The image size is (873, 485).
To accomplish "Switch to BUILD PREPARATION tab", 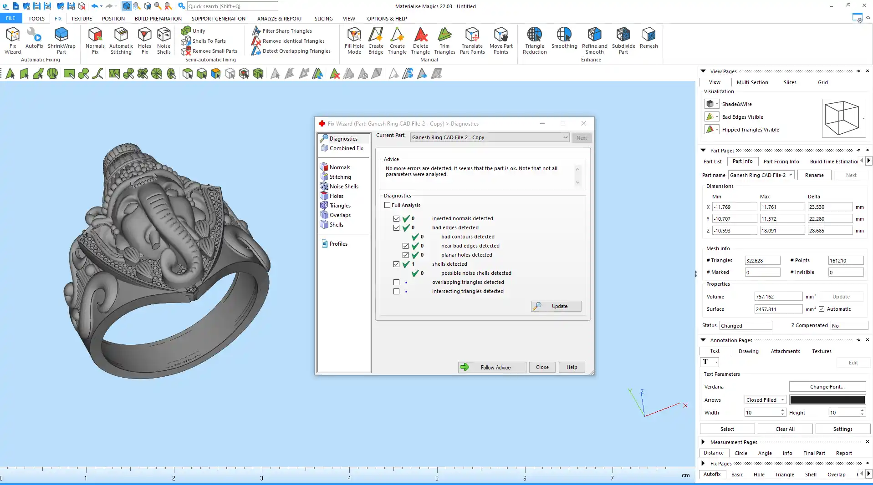I will [x=158, y=19].
